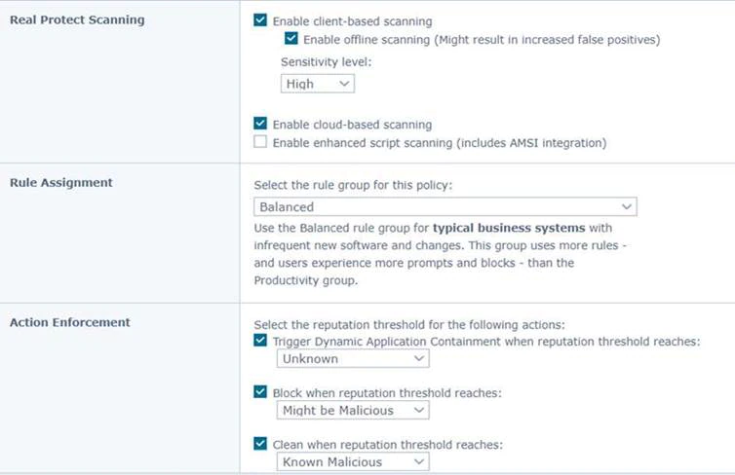This screenshot has height=475, width=735.
Task: Click the Productivity group description text
Action: coord(306,280)
